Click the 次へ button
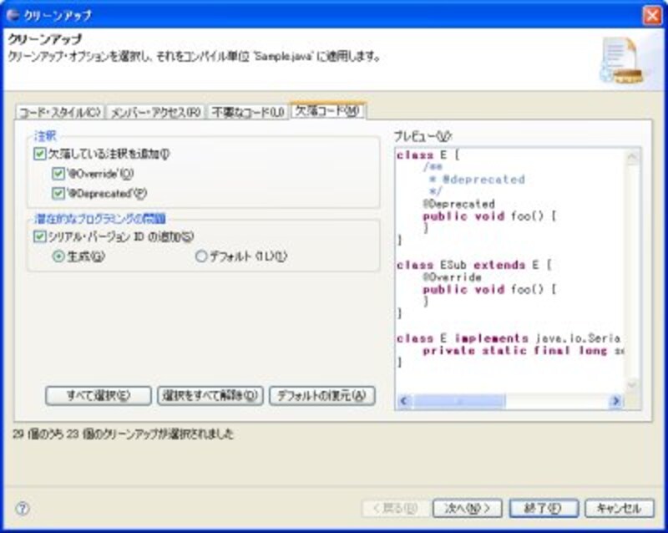 click(x=468, y=508)
